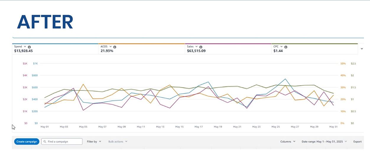
Task: Focus the Find a campaign search field
Action: point(64,142)
